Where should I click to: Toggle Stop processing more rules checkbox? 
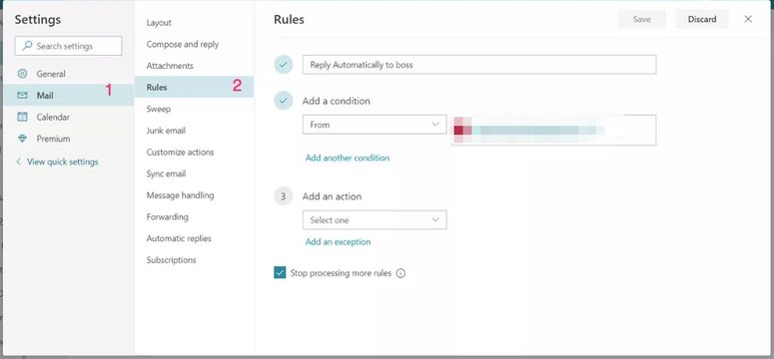(x=280, y=272)
